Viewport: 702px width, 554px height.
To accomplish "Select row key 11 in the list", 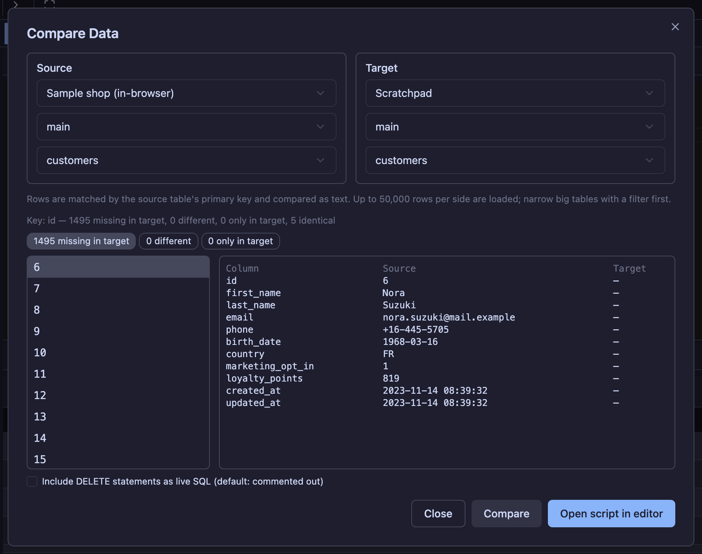I will (118, 374).
